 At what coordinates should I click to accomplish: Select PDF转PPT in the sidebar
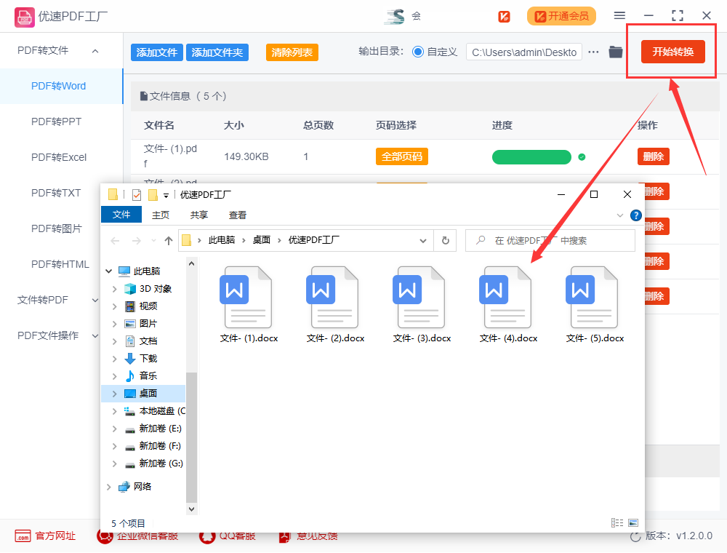pos(56,122)
